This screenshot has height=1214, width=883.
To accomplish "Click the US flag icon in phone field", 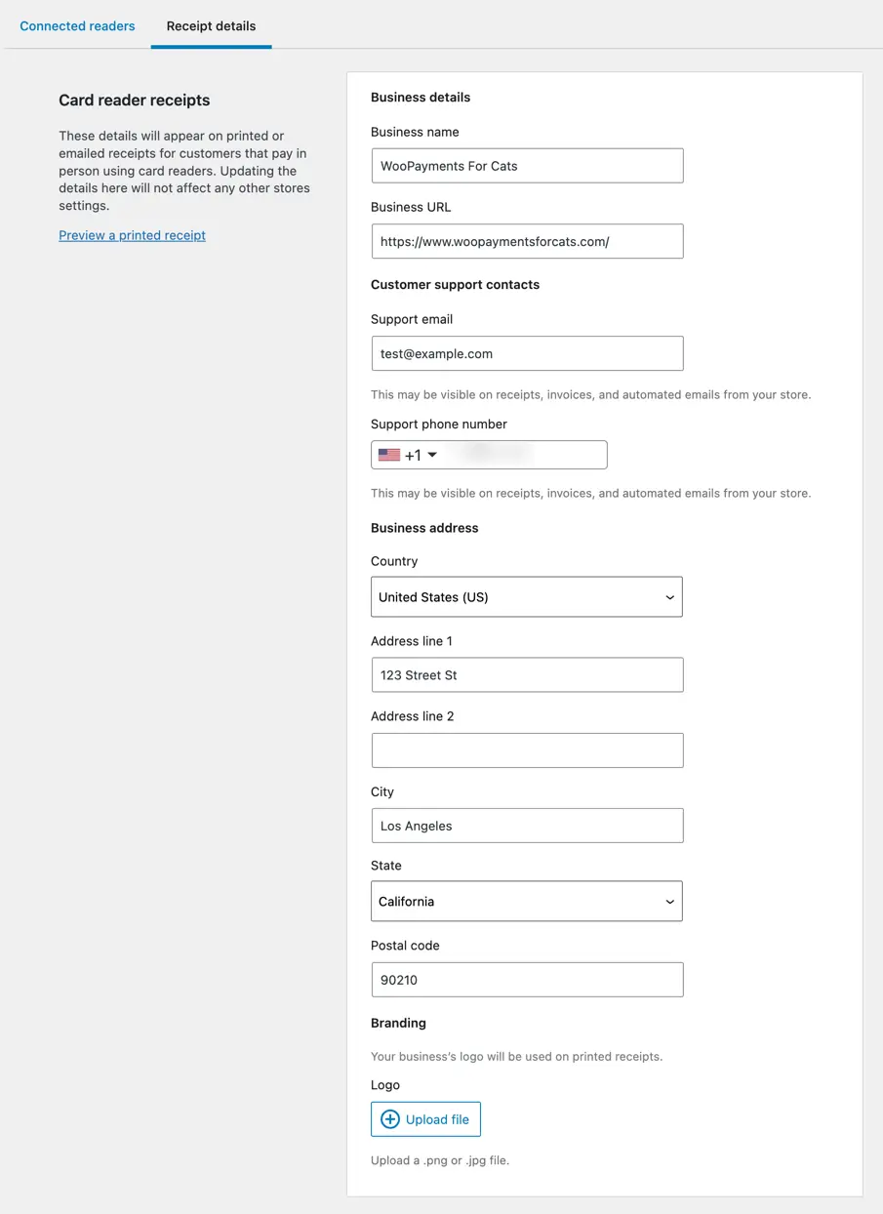I will pyautogui.click(x=389, y=455).
